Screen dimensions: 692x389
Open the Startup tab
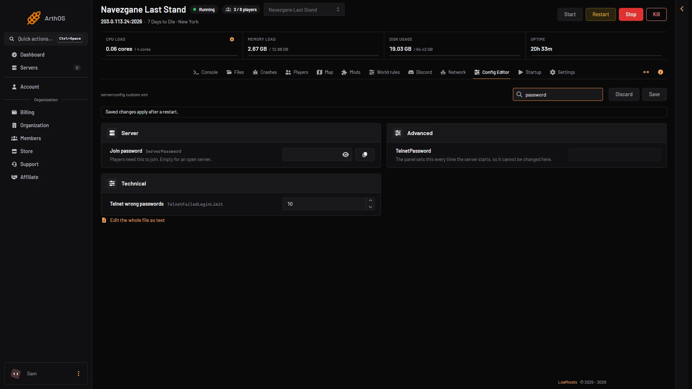529,72
